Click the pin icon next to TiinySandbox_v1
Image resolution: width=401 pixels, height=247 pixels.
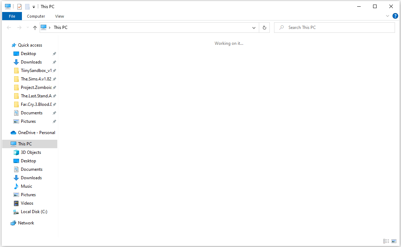[x=54, y=71]
